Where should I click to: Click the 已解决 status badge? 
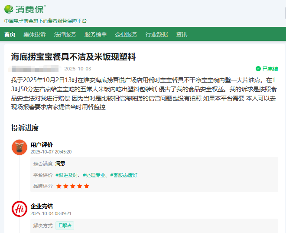click(x=65, y=226)
